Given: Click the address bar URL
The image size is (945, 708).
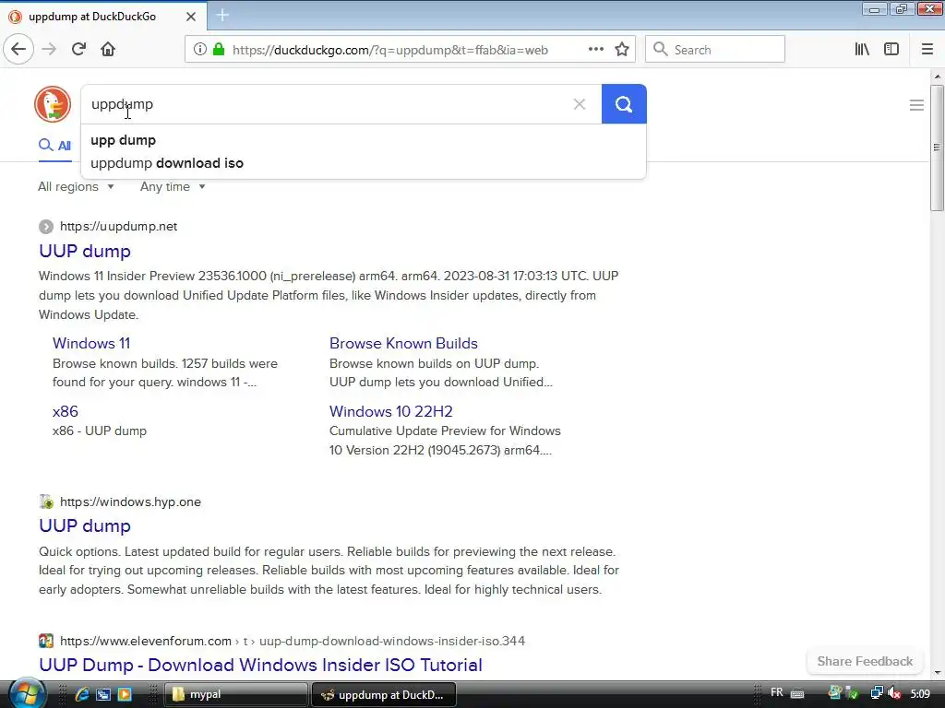Looking at the screenshot, I should click(x=390, y=50).
